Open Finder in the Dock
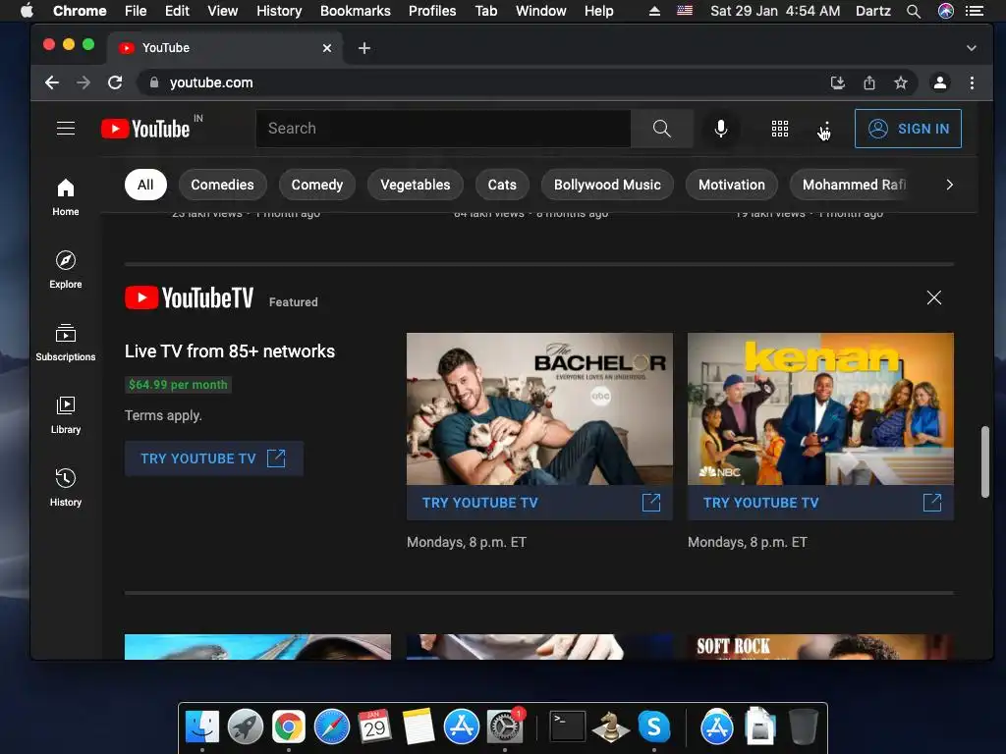Viewport: 1006px width, 754px height. tap(202, 727)
